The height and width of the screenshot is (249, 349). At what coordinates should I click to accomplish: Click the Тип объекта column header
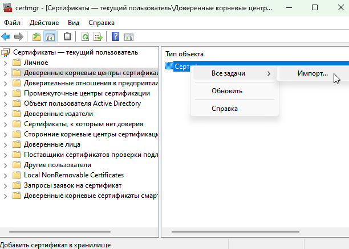pyautogui.click(x=184, y=53)
